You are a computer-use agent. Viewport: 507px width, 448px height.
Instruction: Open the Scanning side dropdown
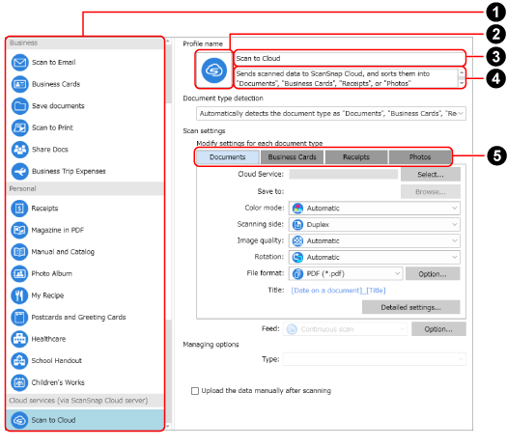pyautogui.click(x=374, y=225)
